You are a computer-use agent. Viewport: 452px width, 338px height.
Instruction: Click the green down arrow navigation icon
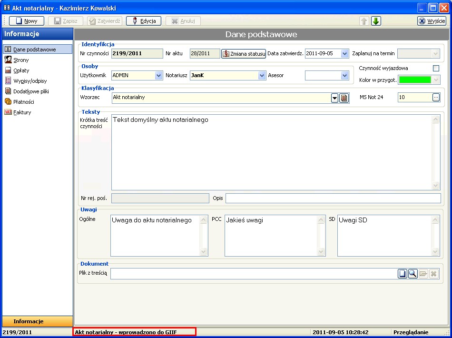coord(376,21)
